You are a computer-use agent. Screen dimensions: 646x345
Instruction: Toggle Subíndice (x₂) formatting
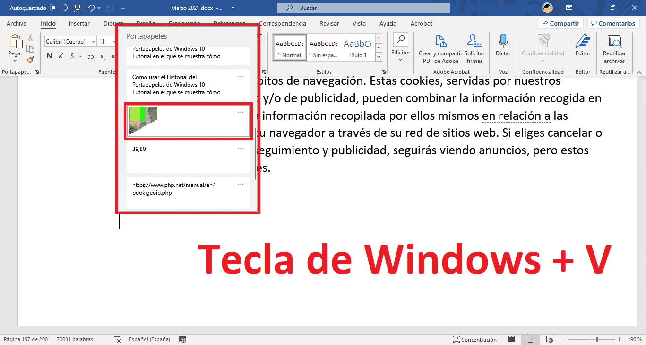tap(103, 56)
